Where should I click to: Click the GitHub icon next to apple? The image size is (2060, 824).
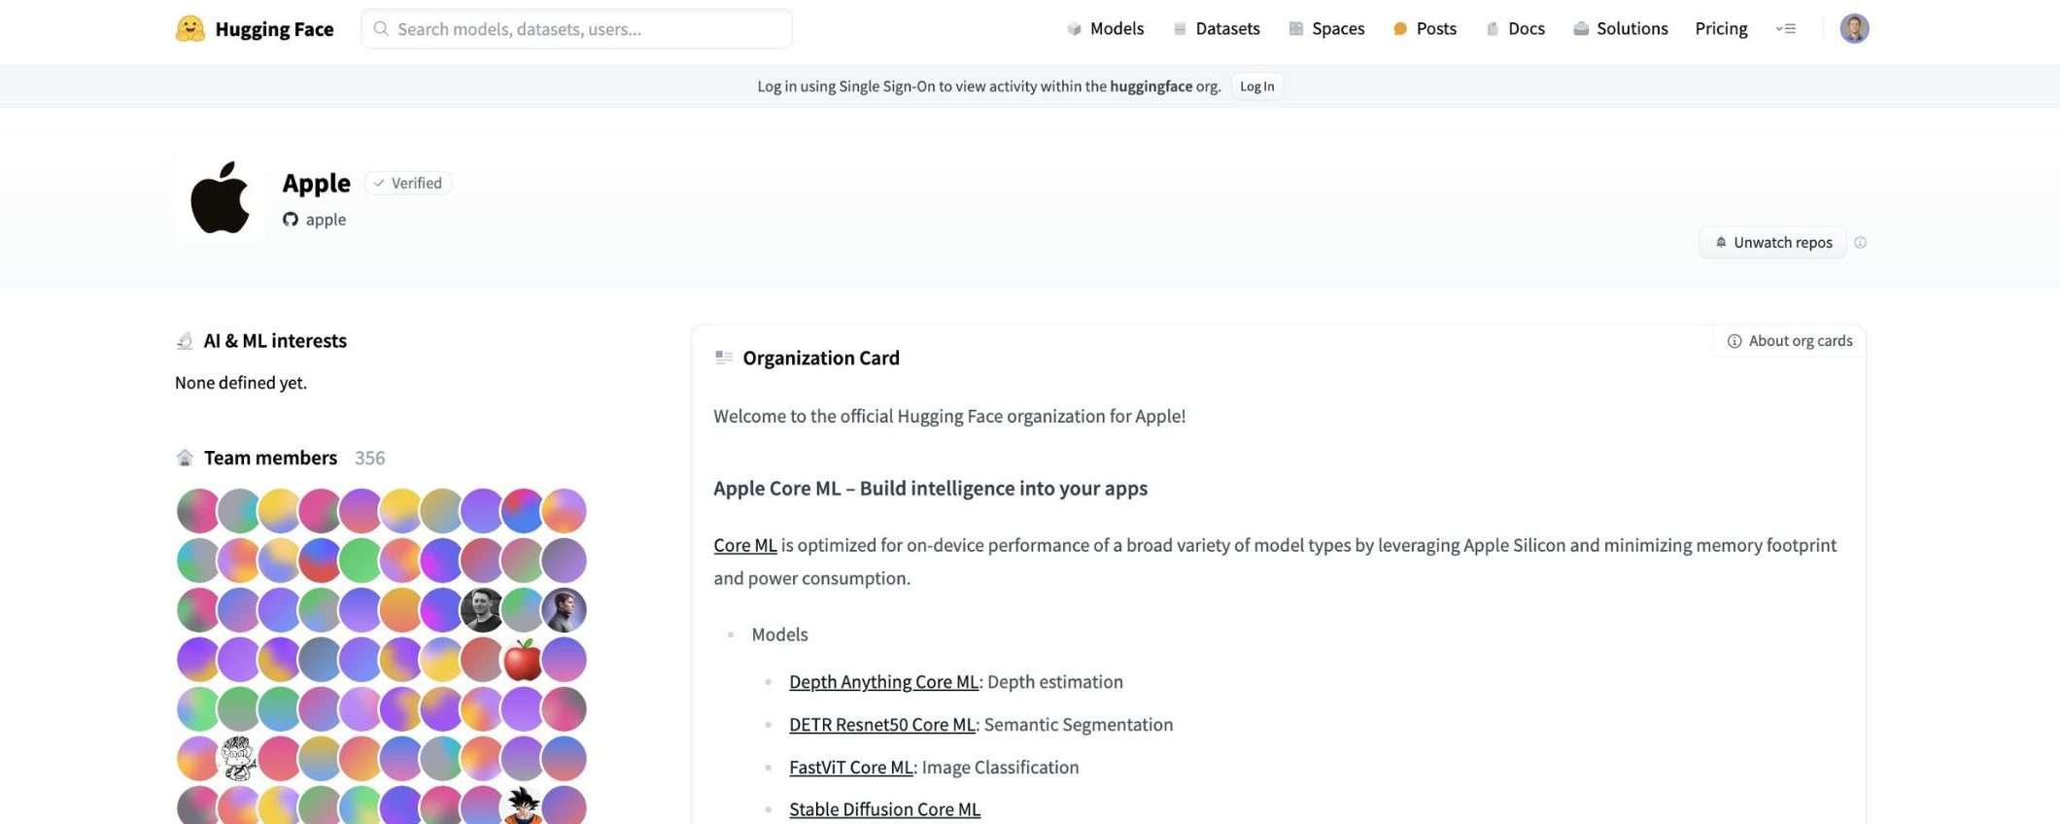click(291, 220)
